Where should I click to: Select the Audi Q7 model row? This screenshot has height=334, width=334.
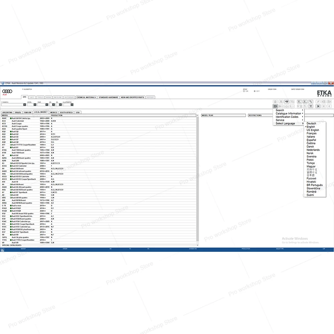(x=99, y=140)
